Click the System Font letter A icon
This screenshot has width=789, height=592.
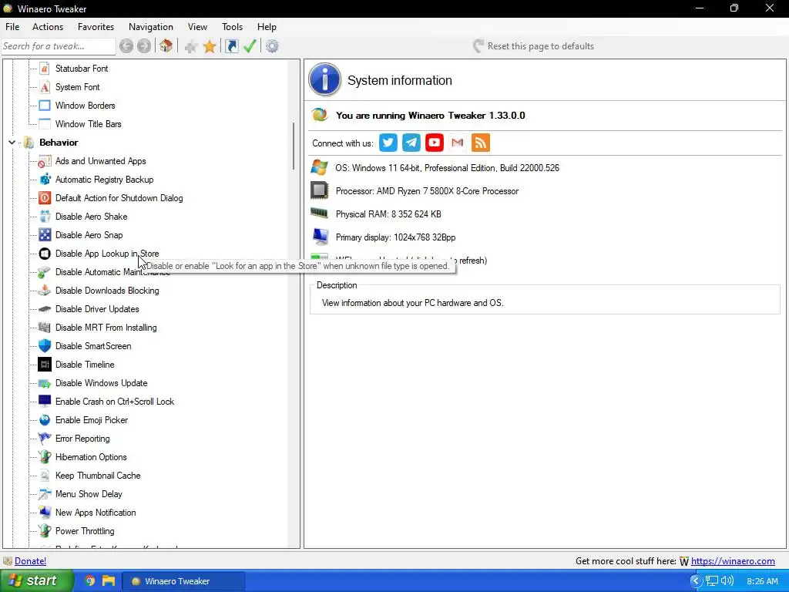(45, 87)
